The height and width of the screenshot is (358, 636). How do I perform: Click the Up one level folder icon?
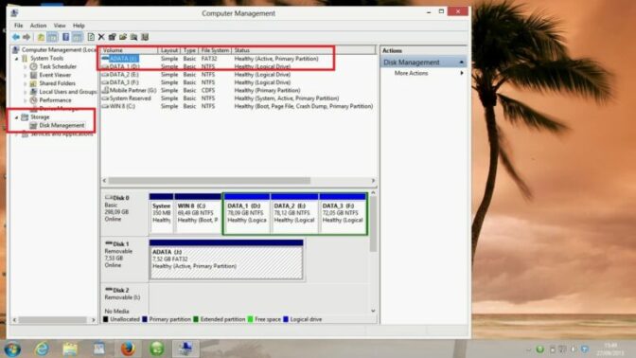pos(41,37)
